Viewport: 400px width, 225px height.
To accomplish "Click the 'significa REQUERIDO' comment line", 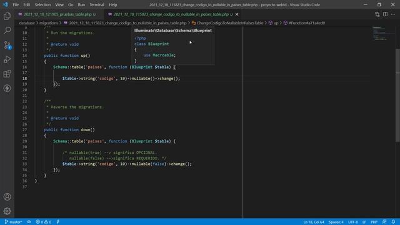I will (117, 158).
